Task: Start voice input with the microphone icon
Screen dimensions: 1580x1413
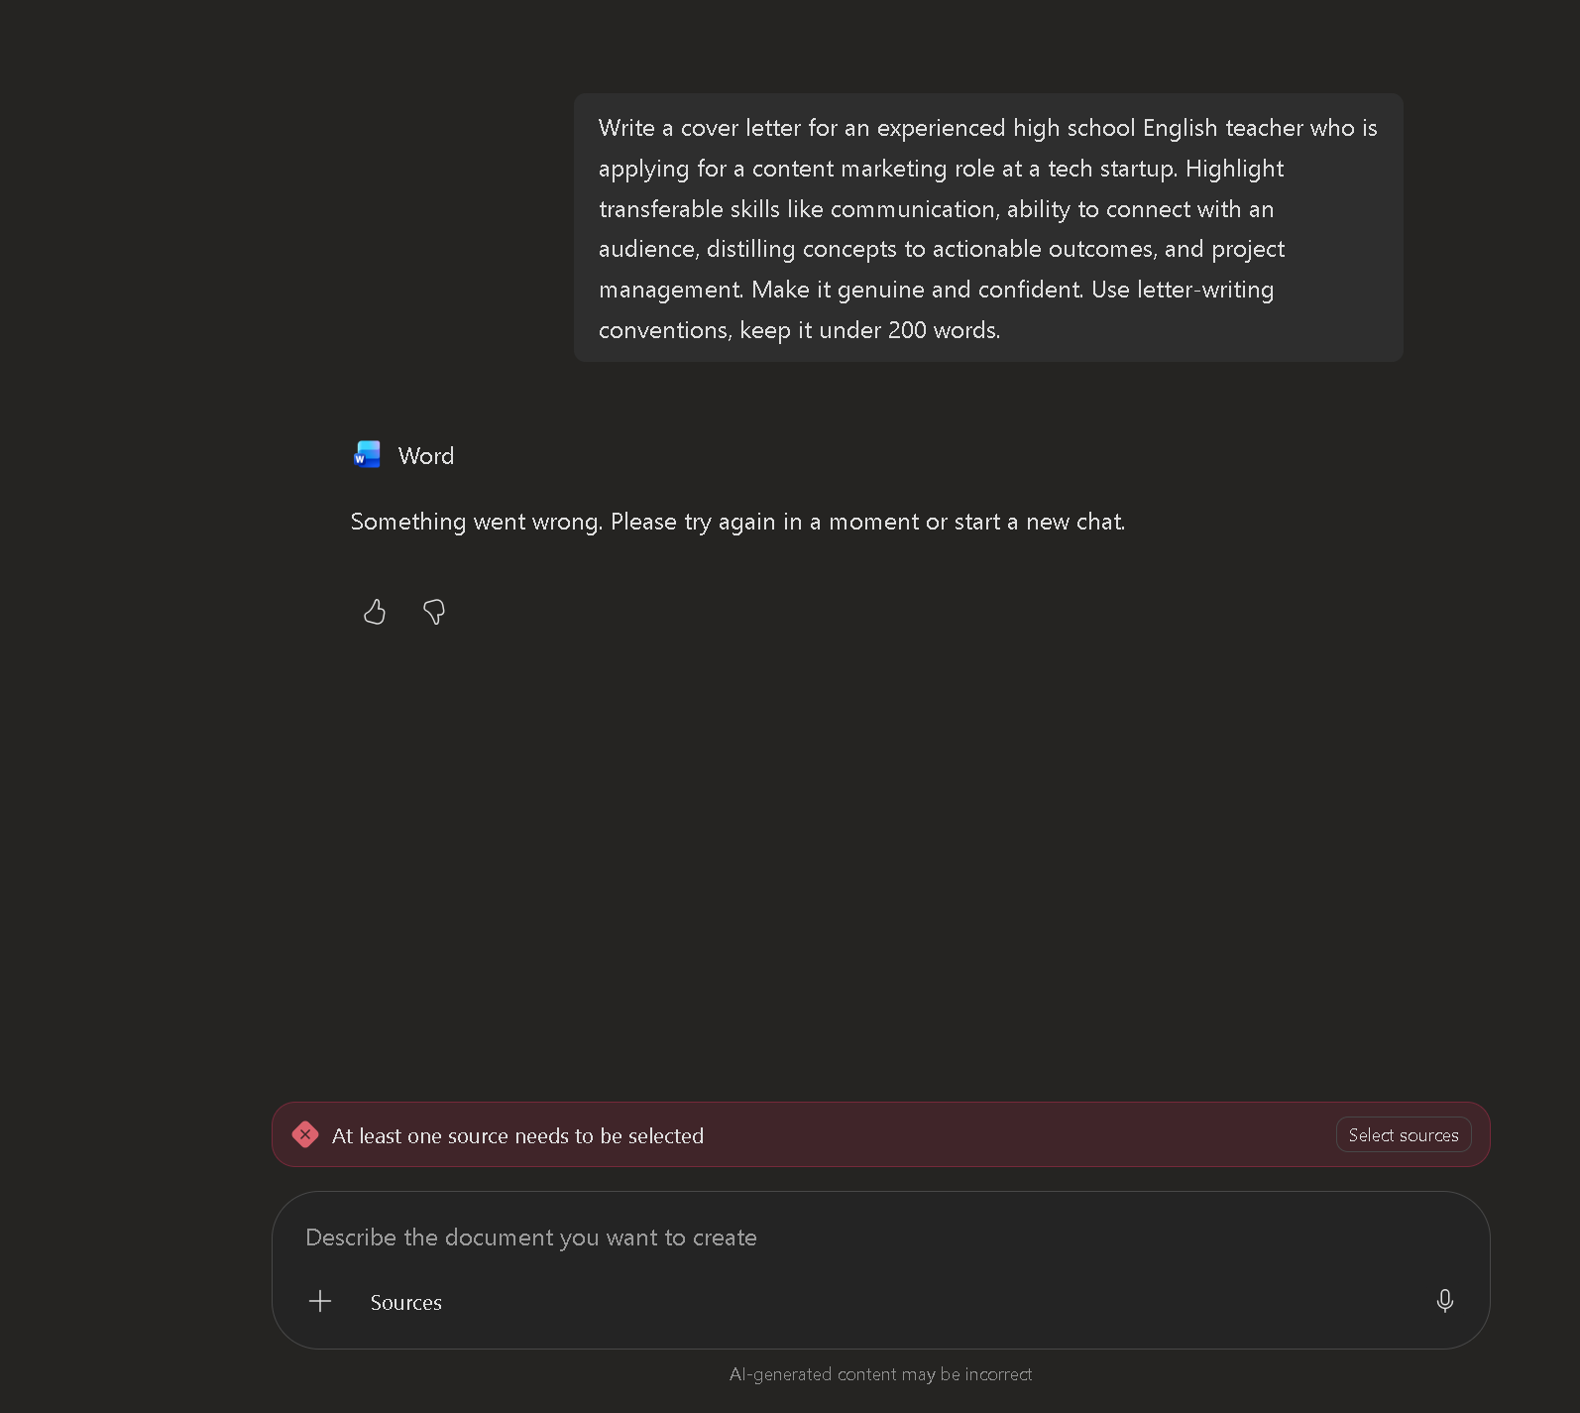Action: 1445,1301
